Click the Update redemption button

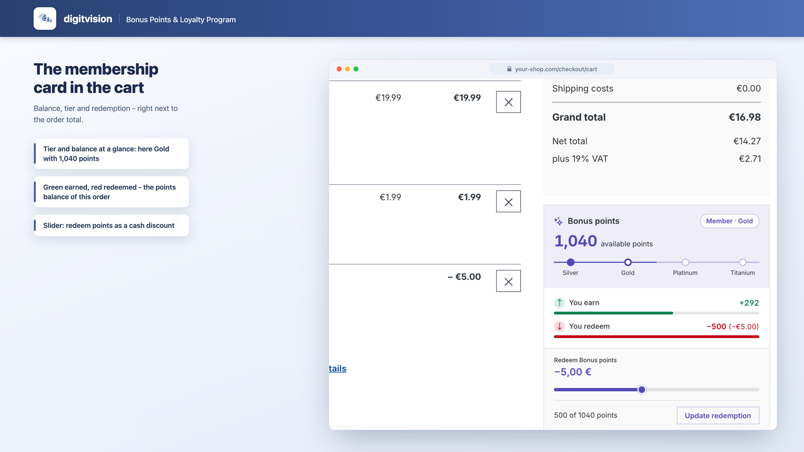click(718, 416)
